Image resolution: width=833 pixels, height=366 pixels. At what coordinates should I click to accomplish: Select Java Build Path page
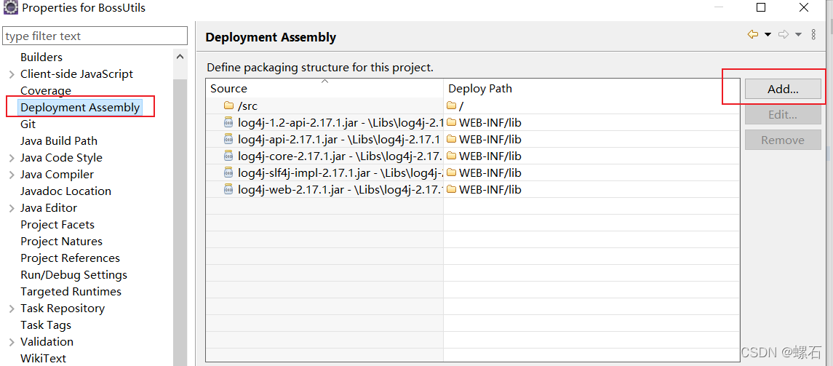pyautogui.click(x=59, y=140)
